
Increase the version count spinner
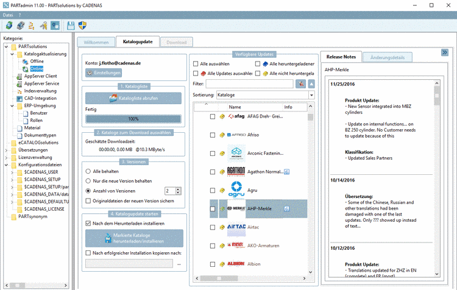point(179,189)
